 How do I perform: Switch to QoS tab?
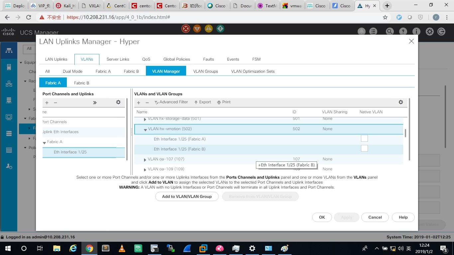[x=146, y=59]
